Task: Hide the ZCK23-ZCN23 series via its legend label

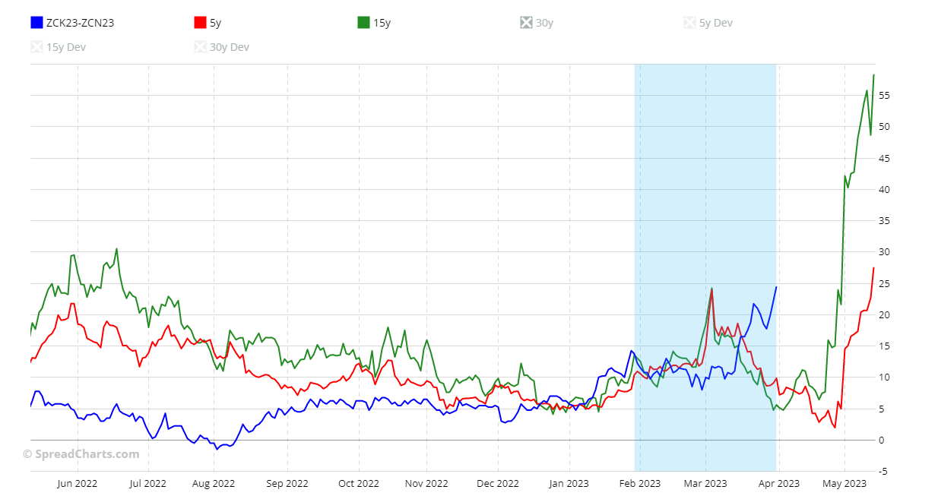Action: [80, 23]
